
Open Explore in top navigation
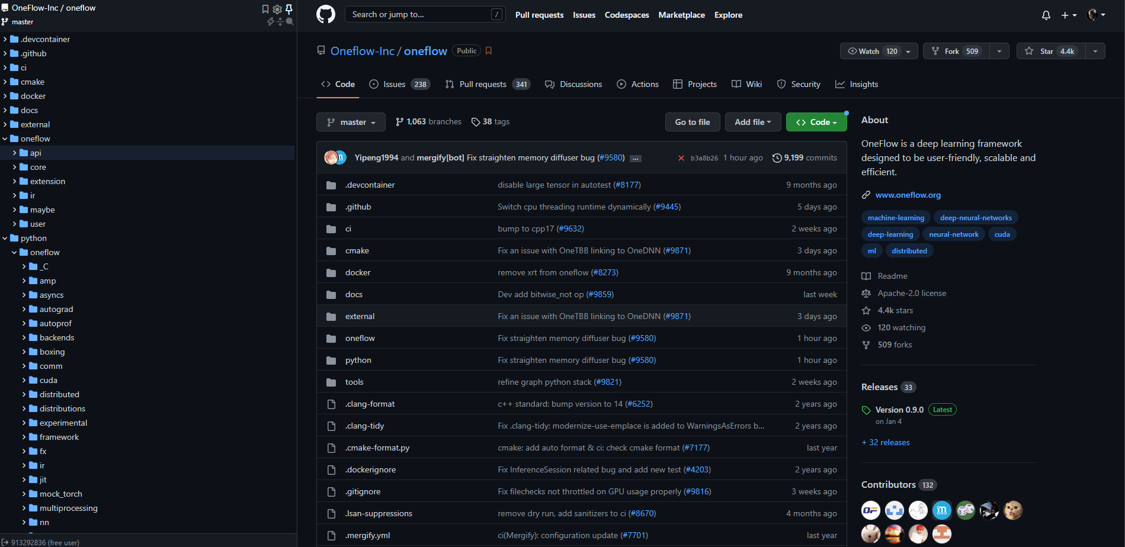click(x=728, y=15)
